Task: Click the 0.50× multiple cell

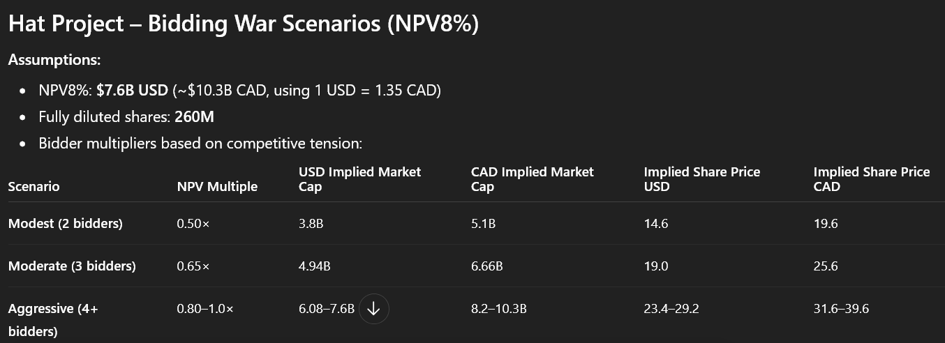Action: pyautogui.click(x=193, y=224)
